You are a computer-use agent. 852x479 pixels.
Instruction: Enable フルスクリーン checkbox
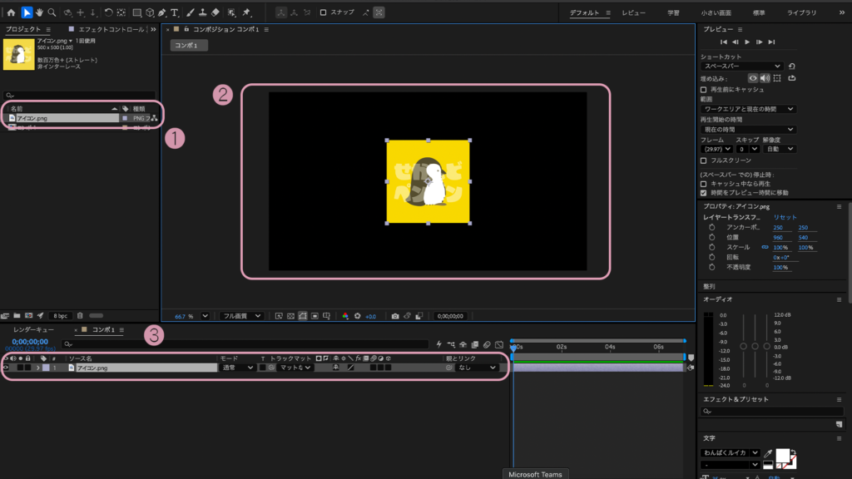704,160
